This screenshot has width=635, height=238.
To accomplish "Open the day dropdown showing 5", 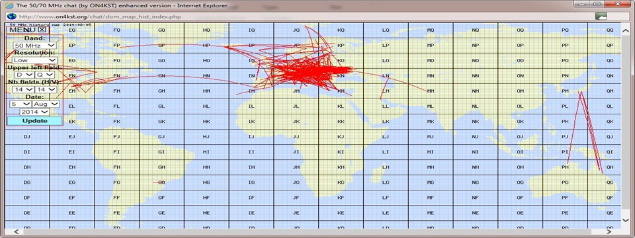I will [21, 104].
